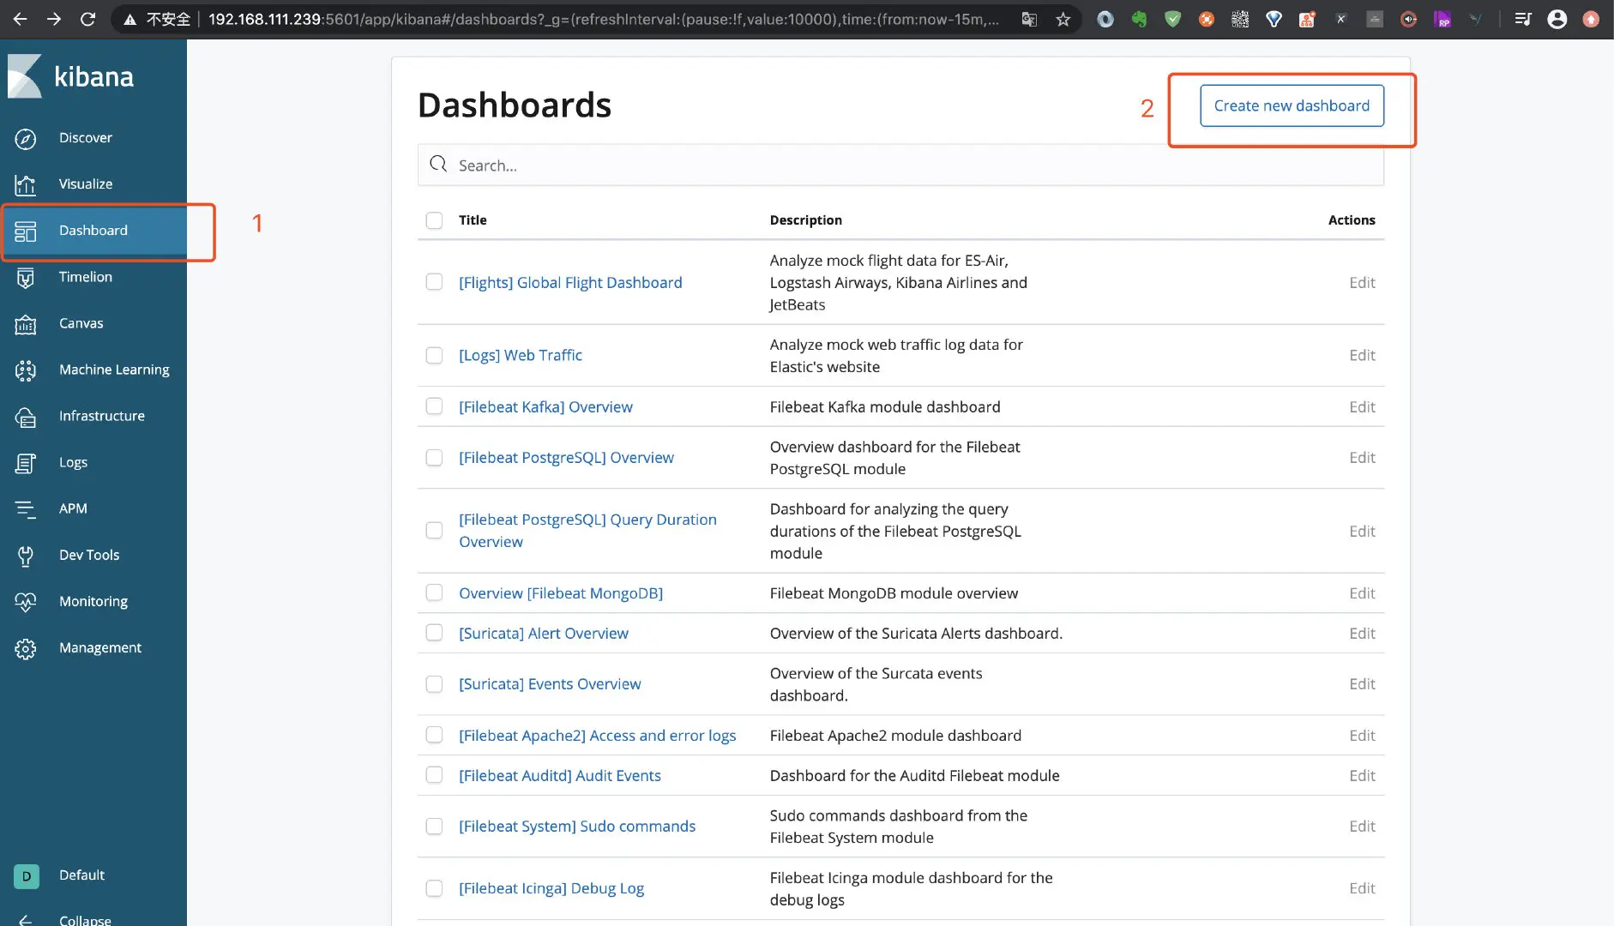
Task: Open the [Logs] Web Traffic dashboard
Action: (521, 355)
